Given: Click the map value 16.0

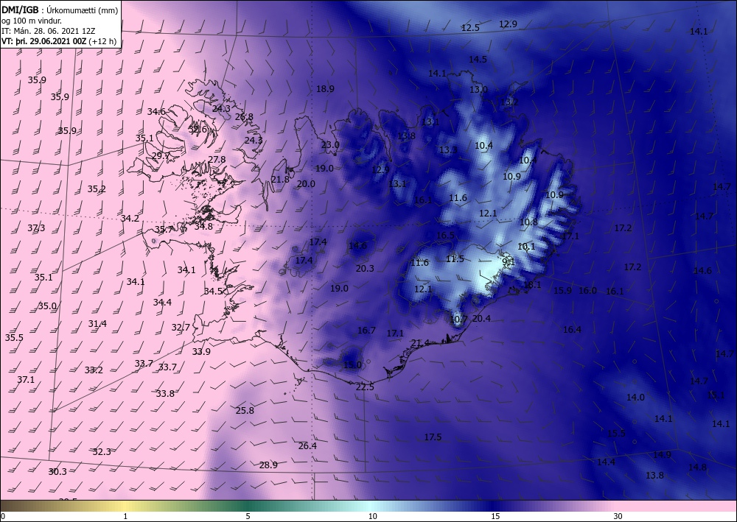Looking at the screenshot, I should pyautogui.click(x=587, y=290).
